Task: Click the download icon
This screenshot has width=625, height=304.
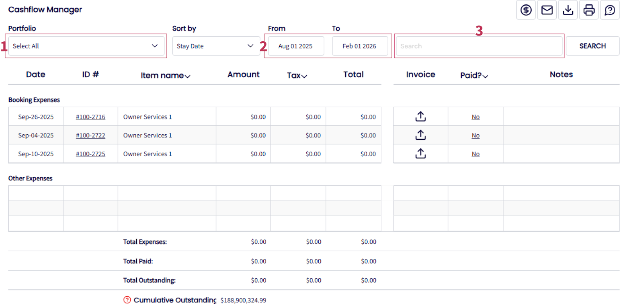Action: pyautogui.click(x=568, y=10)
